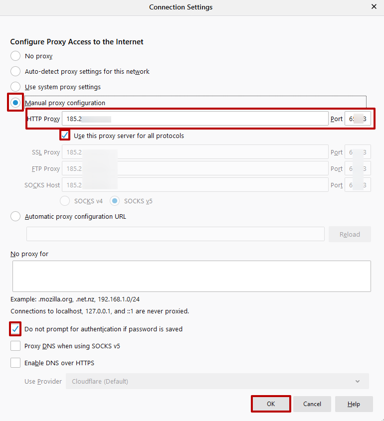The width and height of the screenshot is (384, 421).
Task: Click the HTTP Proxy address field
Action: [x=194, y=119]
